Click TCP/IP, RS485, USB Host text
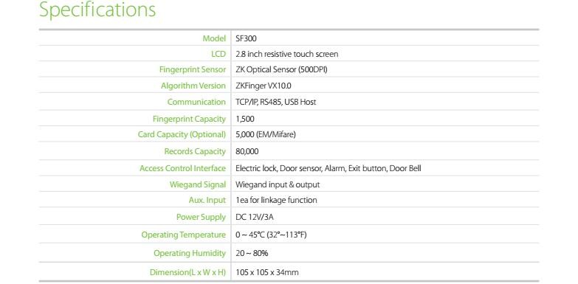This screenshot has width=578, height=284. 276,102
